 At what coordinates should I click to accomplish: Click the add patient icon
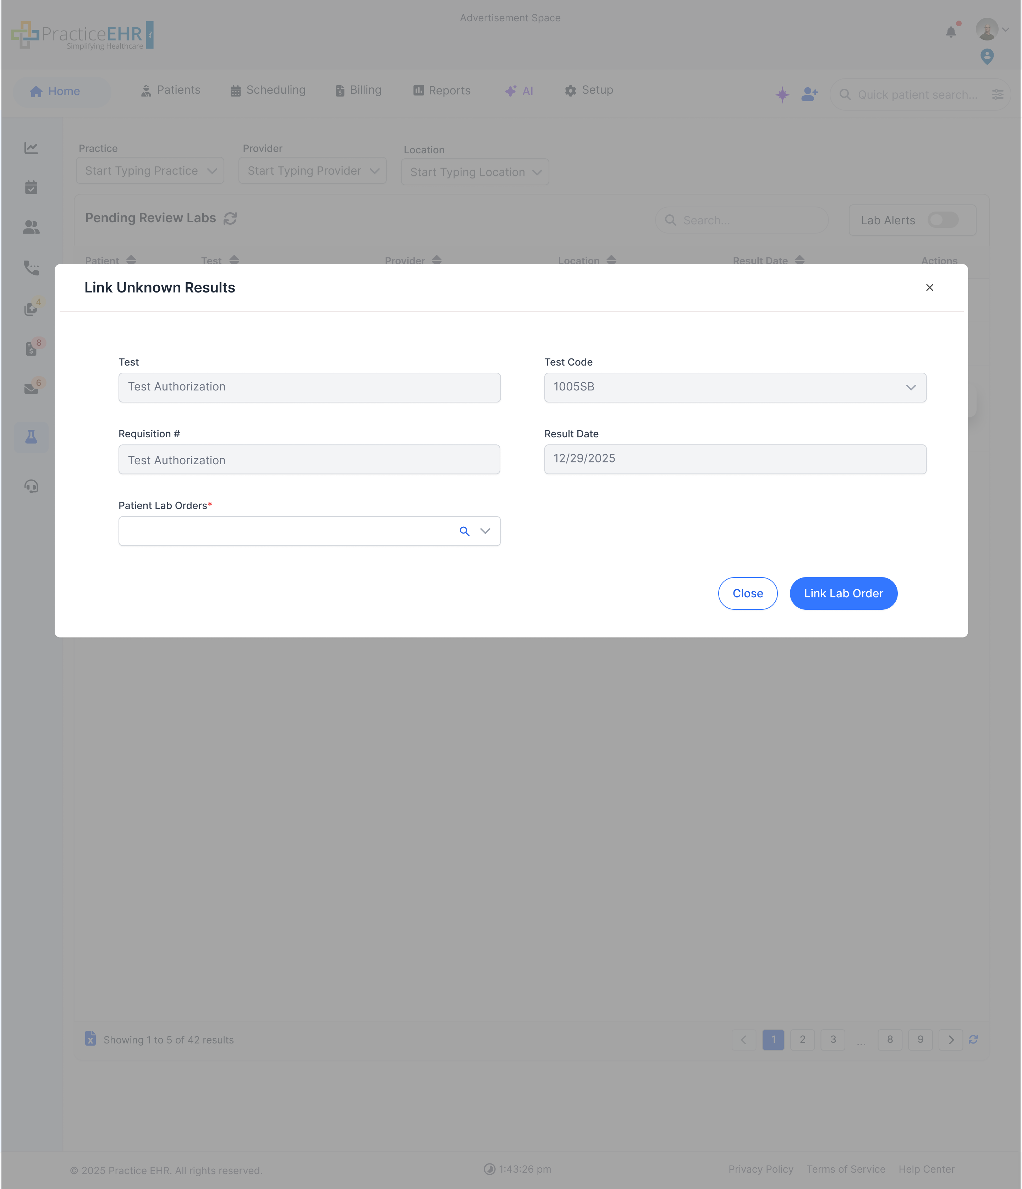point(809,94)
